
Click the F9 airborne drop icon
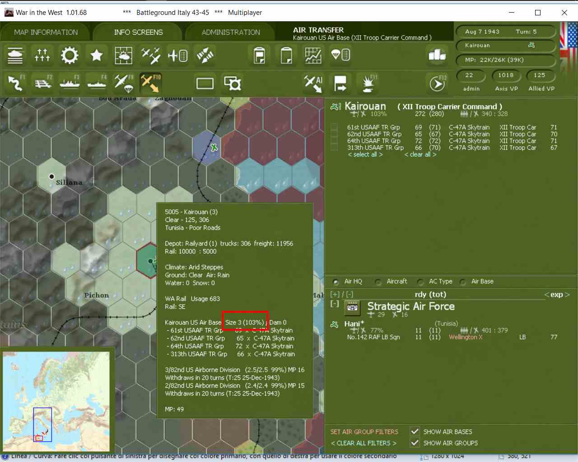123,83
